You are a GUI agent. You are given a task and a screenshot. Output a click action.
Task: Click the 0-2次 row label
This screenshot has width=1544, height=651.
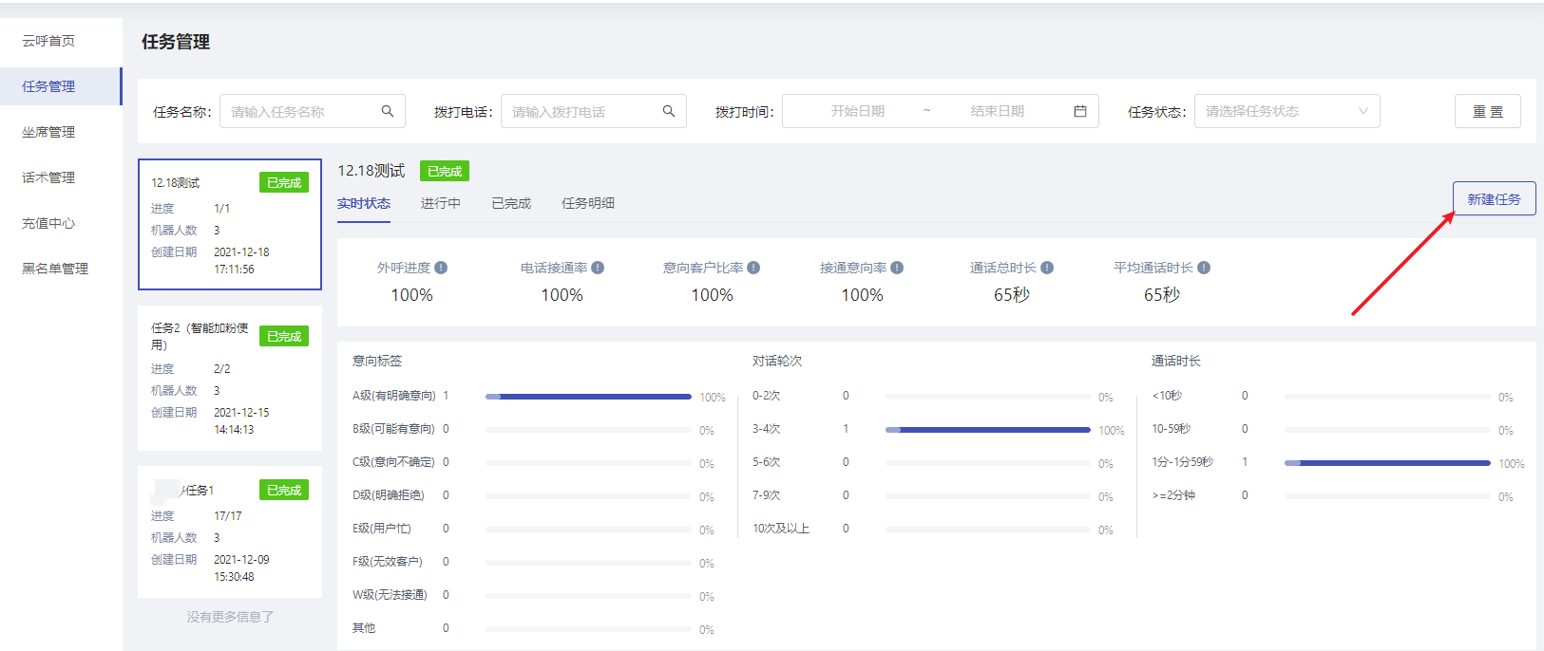(x=767, y=396)
